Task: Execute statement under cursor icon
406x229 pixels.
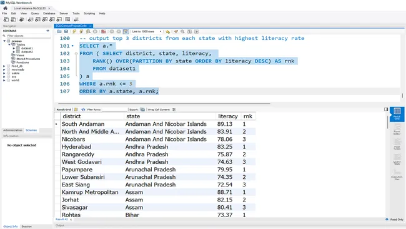Action: point(81,31)
